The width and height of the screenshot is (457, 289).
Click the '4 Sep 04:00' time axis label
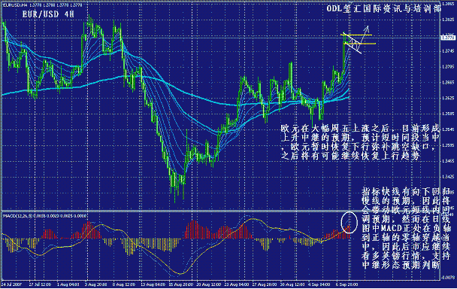(x=320, y=284)
